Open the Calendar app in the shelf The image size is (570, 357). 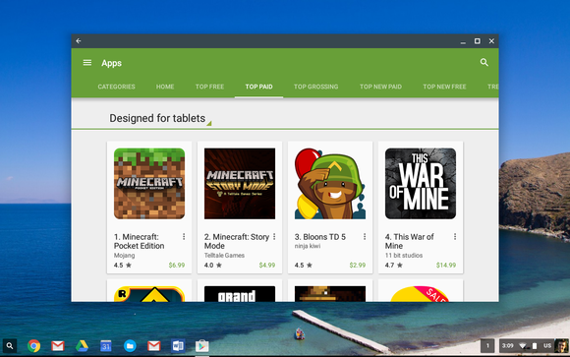coord(106,346)
